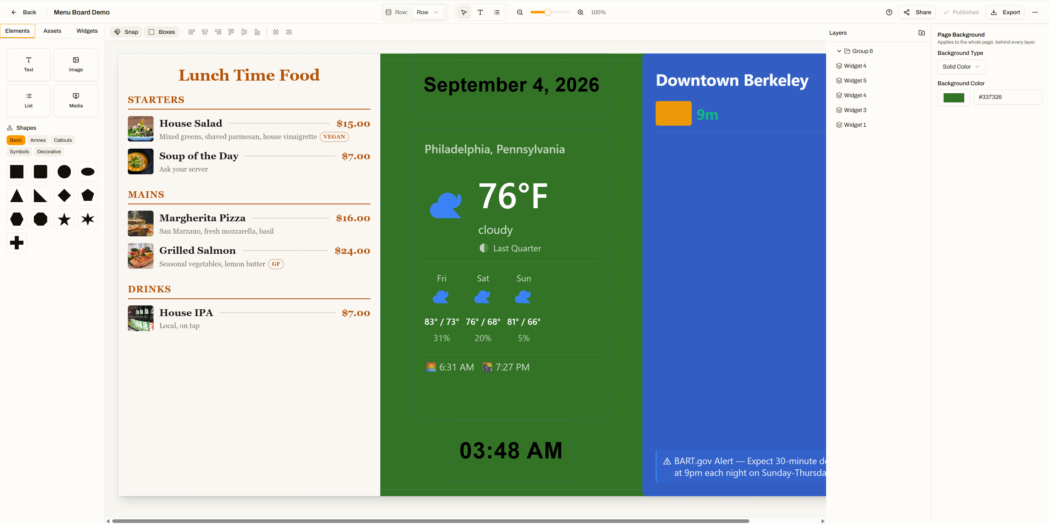Viewport: 1049px width, 524px height.
Task: Add a Media element
Action: (76, 101)
